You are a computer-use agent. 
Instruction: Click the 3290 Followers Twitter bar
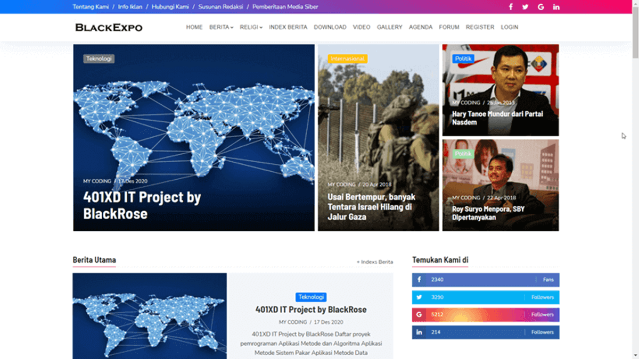pos(486,297)
